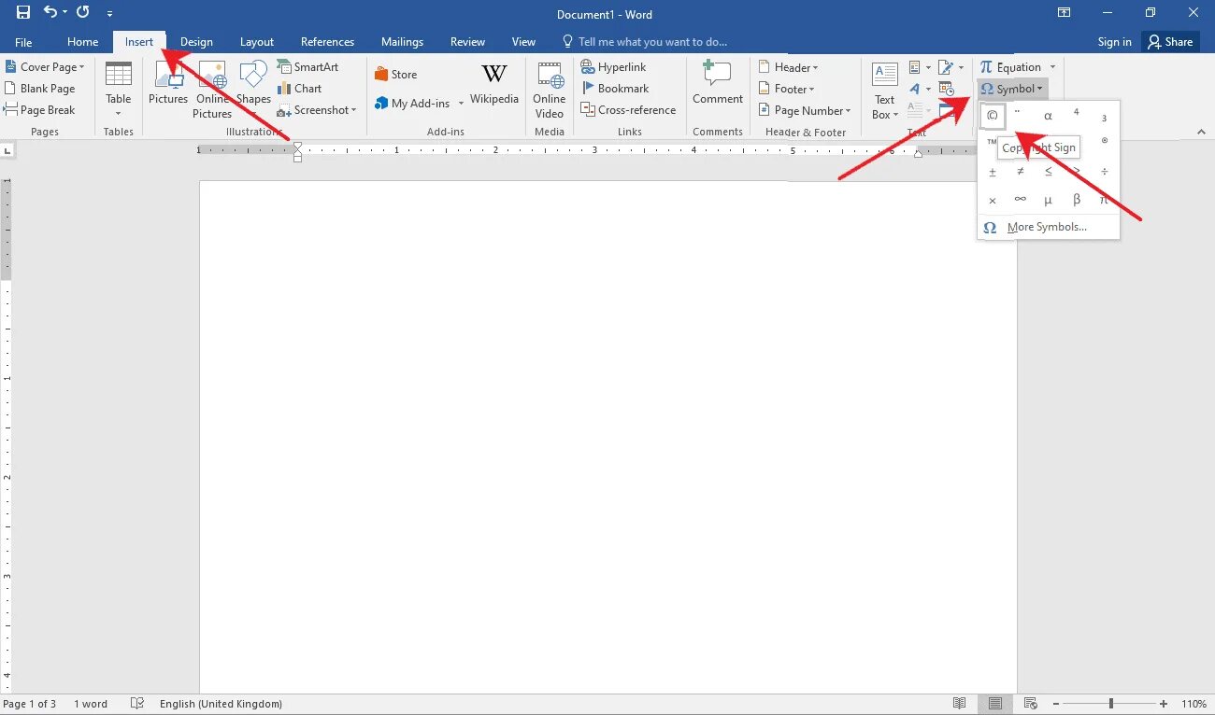Insert a Chart

click(x=299, y=89)
